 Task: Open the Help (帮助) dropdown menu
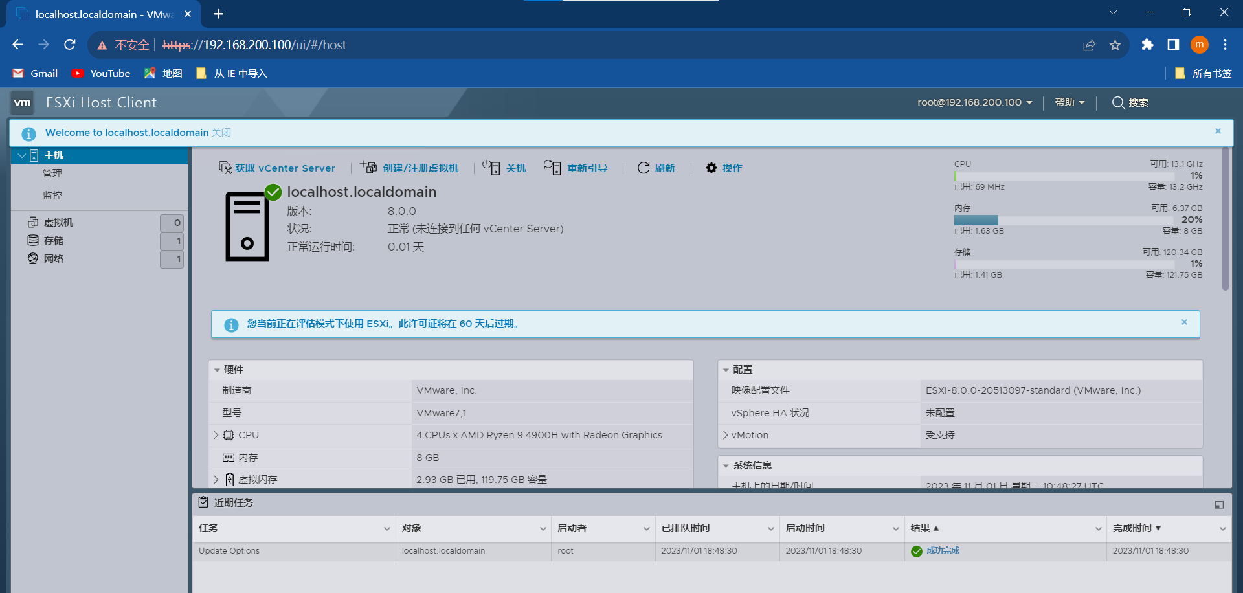[x=1069, y=102]
